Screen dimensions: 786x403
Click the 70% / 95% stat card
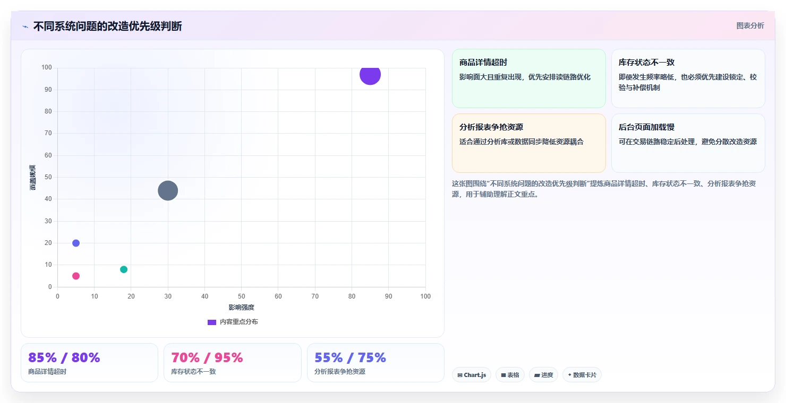tap(233, 363)
